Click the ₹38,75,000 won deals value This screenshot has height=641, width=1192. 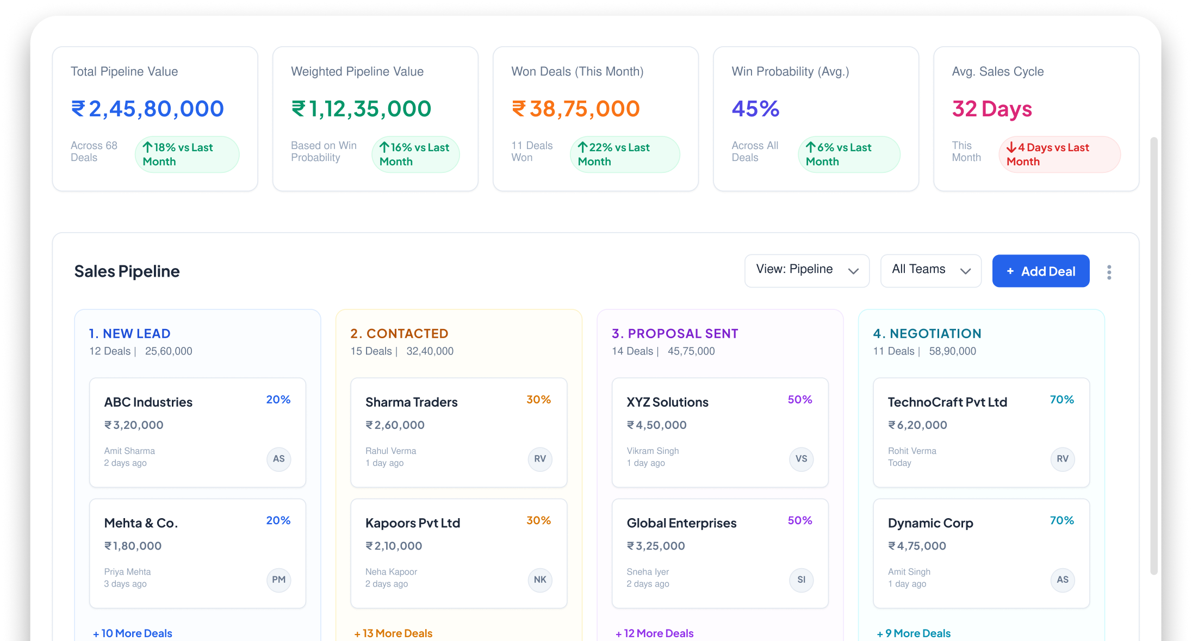575,109
